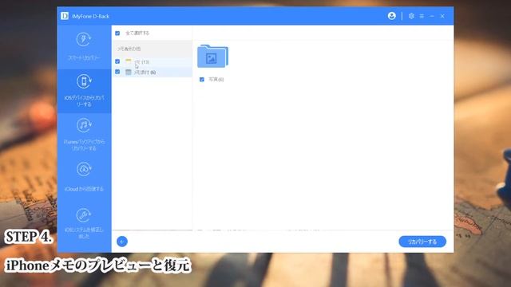The height and width of the screenshot is (287, 511).
Task: Open Fix iOS System wrench icon
Action: click(x=84, y=215)
